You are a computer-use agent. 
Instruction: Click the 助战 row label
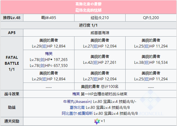pyautogui.click(x=12, y=108)
